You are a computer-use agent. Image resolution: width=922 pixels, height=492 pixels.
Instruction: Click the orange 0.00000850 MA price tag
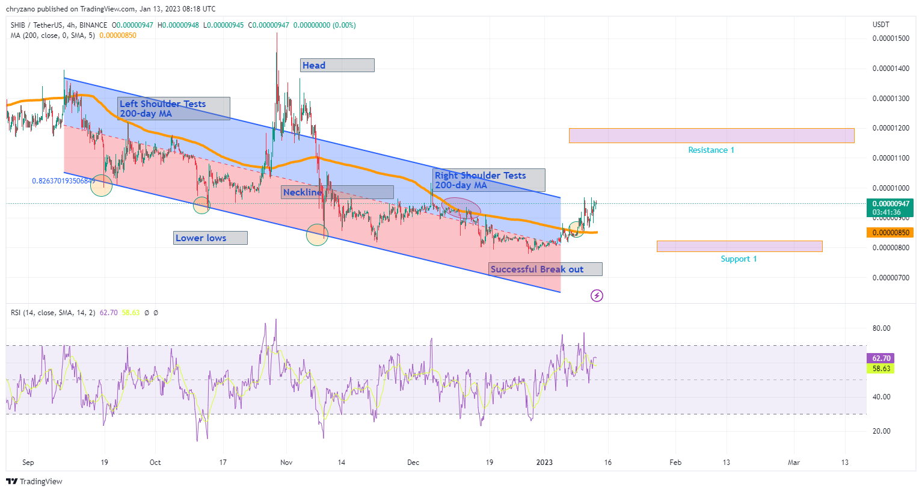(890, 232)
